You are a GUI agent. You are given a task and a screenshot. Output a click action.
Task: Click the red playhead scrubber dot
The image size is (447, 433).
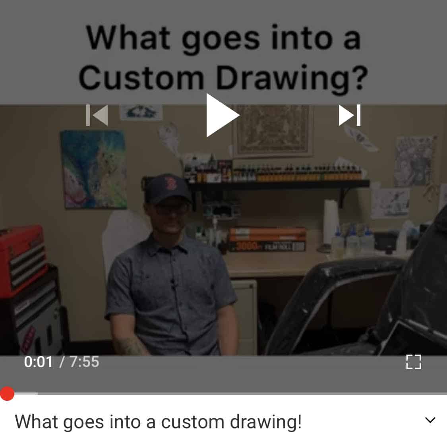(7, 394)
